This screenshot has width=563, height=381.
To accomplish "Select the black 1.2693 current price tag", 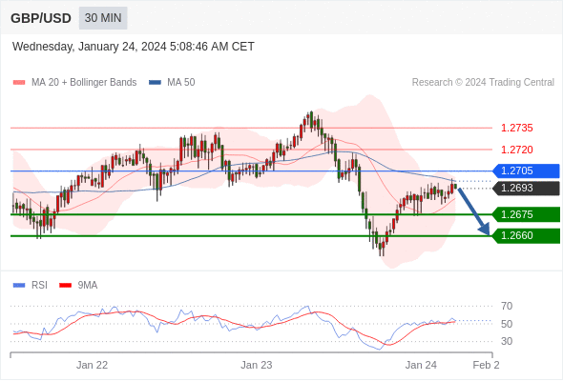I will [x=526, y=189].
